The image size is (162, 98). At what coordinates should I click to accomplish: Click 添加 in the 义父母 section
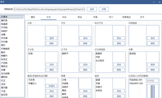52,65
